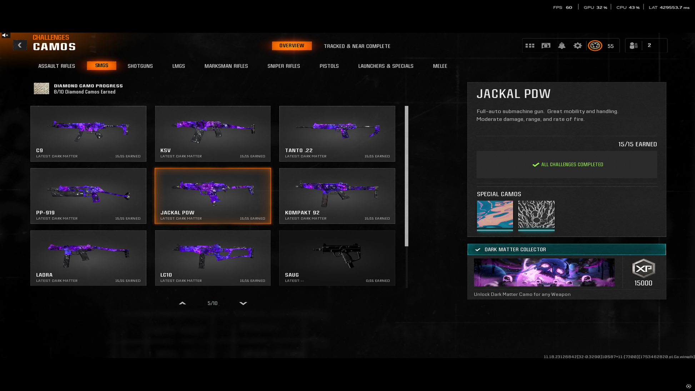Click the LAT latency readout

669,7
